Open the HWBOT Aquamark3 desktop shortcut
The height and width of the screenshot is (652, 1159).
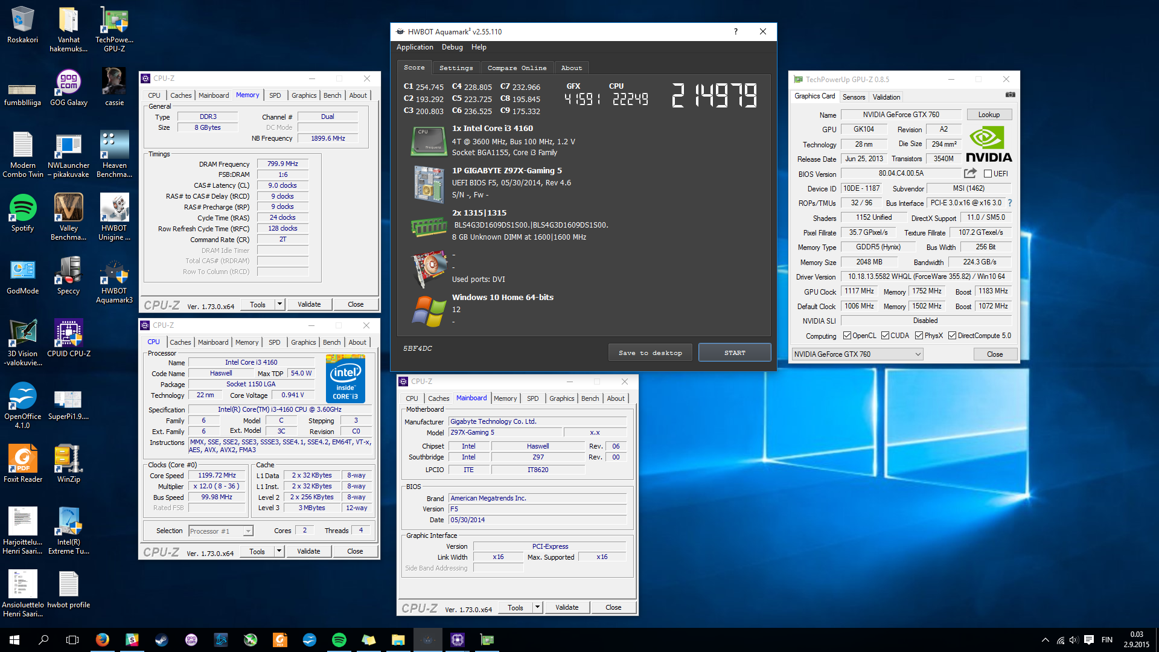pyautogui.click(x=114, y=280)
